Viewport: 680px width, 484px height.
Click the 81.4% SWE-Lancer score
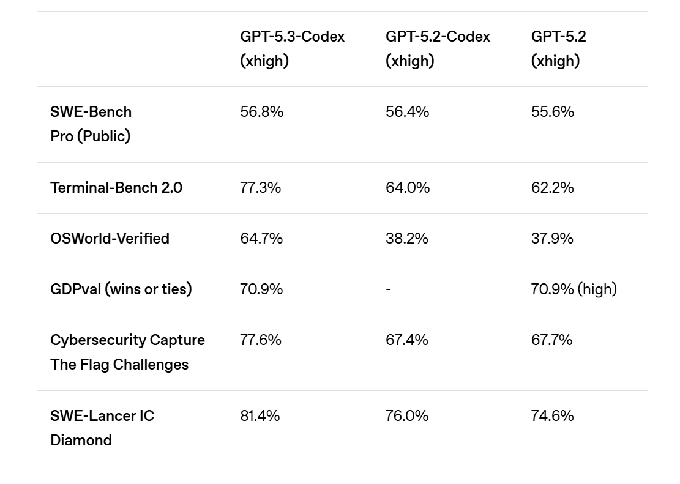(x=260, y=416)
